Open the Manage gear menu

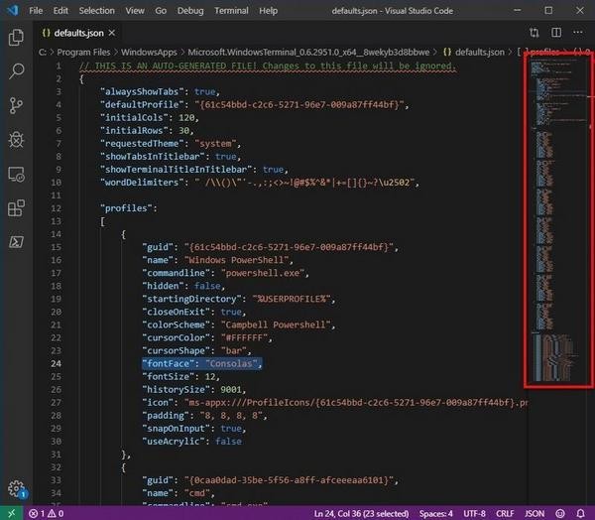click(16, 488)
